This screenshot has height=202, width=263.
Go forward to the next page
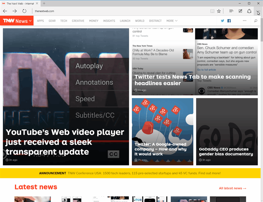click(14, 11)
